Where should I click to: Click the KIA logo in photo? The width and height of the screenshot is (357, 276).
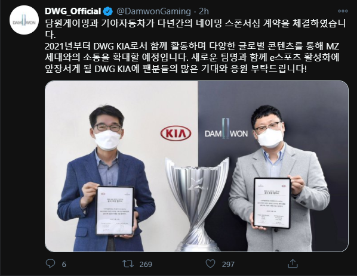(176, 134)
